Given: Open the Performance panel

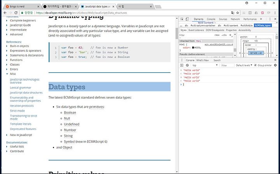Looking at the screenshot, I should coord(250,19).
